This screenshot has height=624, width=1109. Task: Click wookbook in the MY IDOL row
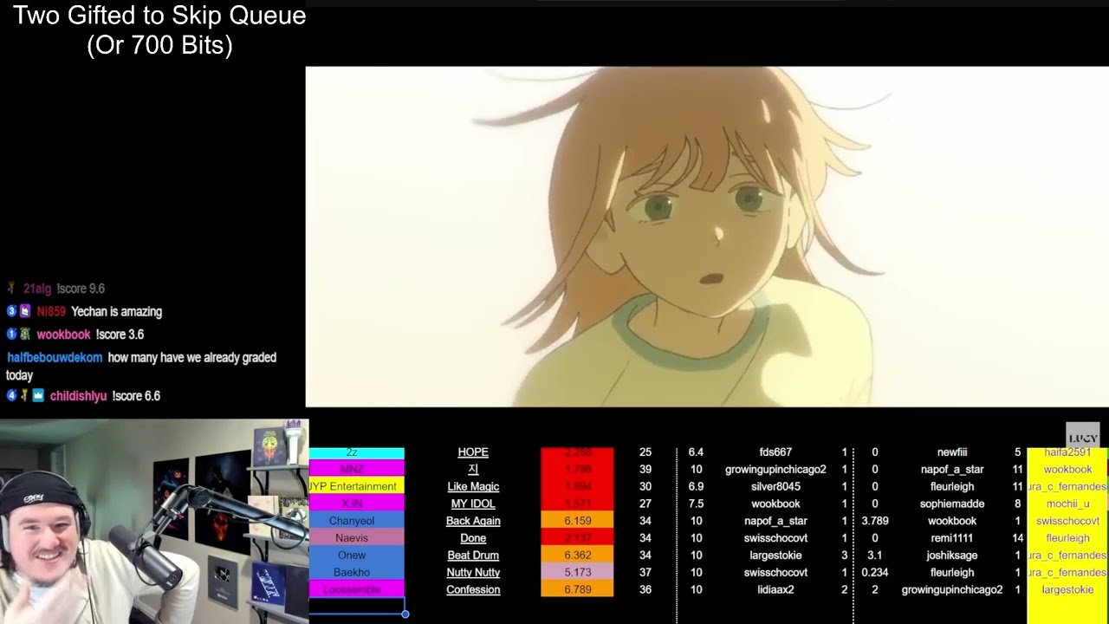(775, 504)
